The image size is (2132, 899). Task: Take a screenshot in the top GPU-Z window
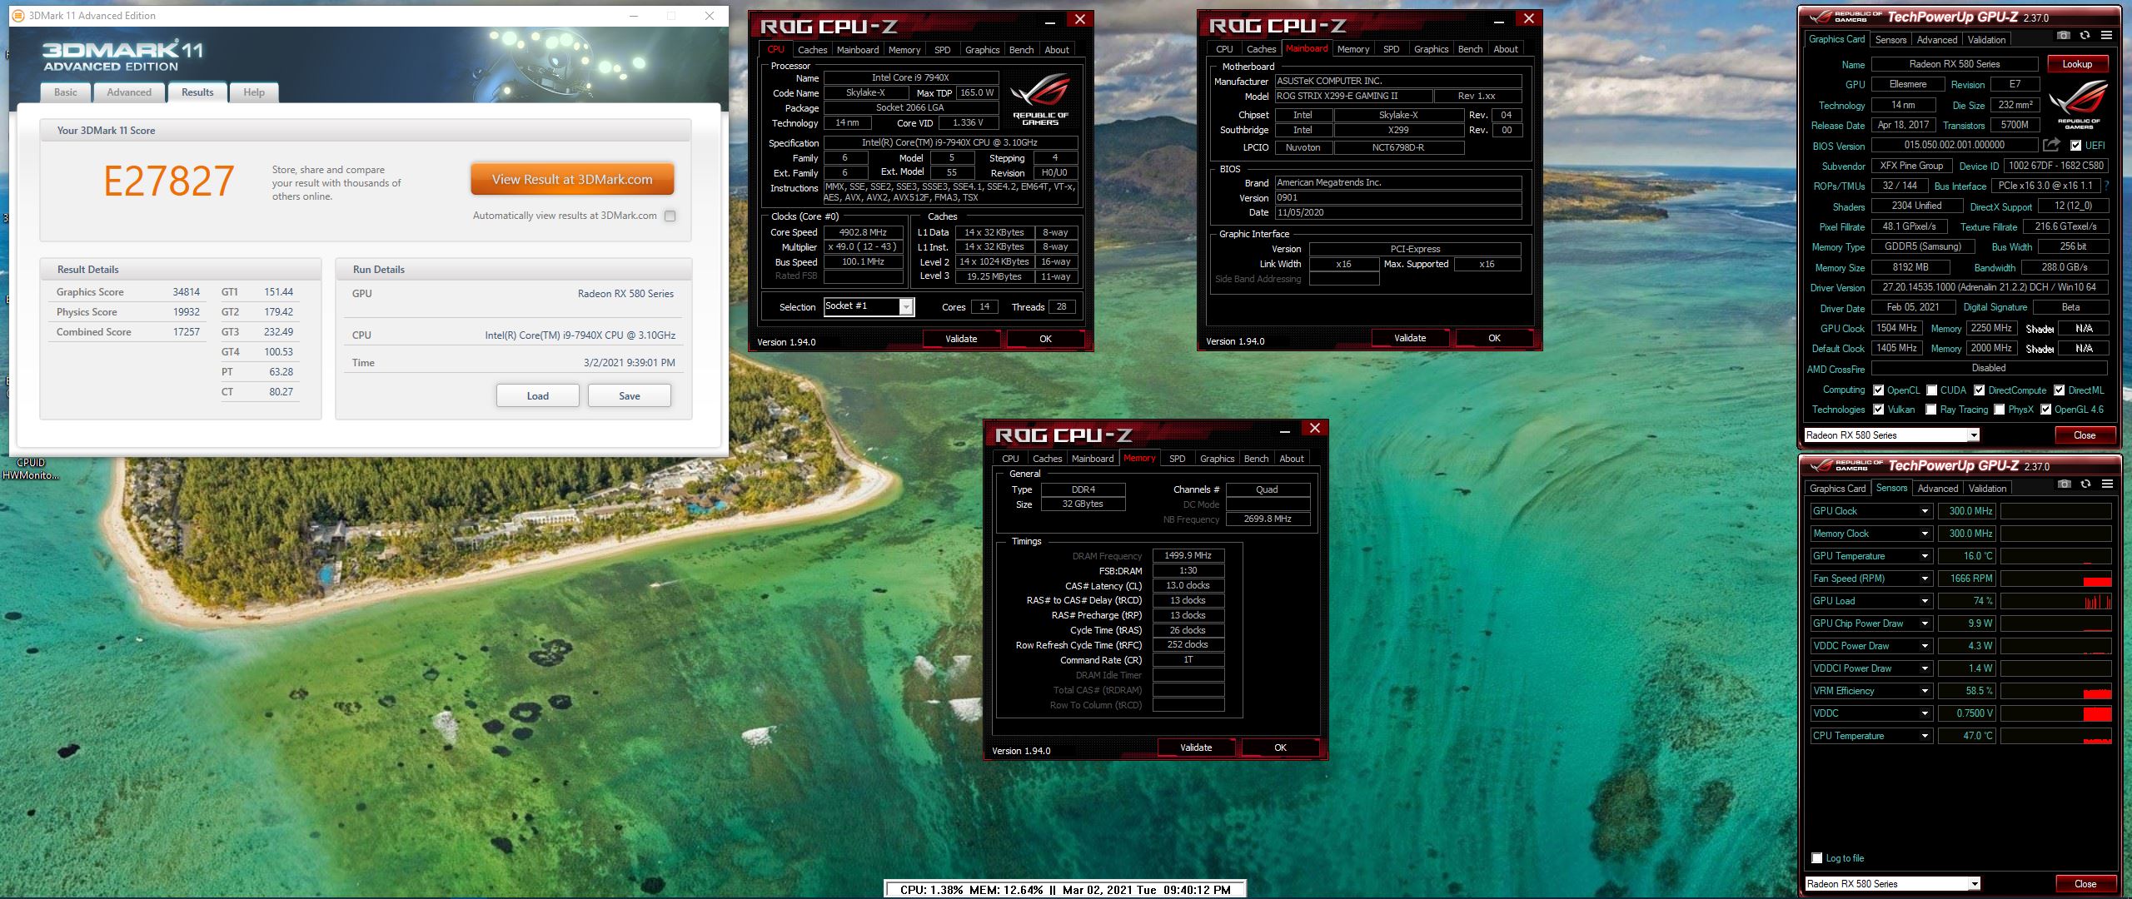click(x=2063, y=36)
